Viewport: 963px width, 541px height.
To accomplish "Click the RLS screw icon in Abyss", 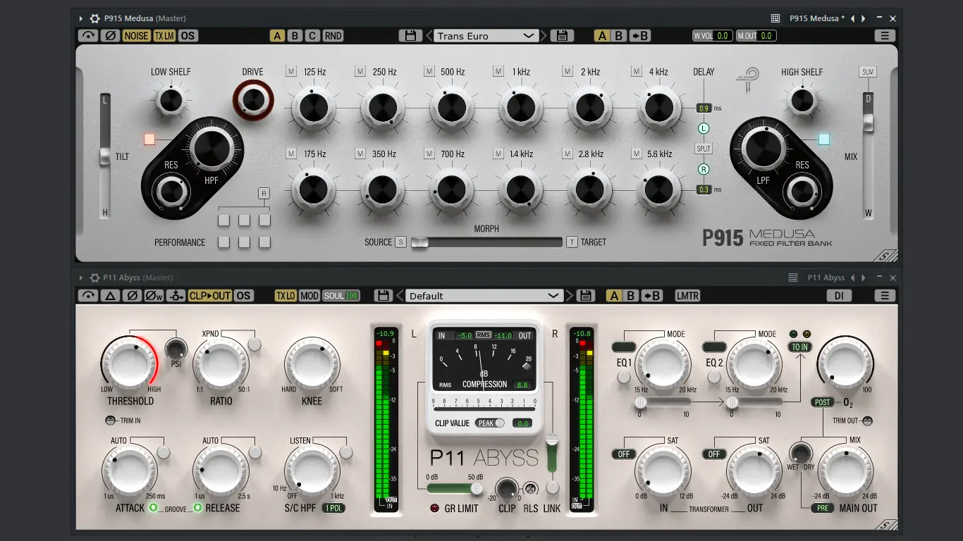I will pyautogui.click(x=531, y=487).
